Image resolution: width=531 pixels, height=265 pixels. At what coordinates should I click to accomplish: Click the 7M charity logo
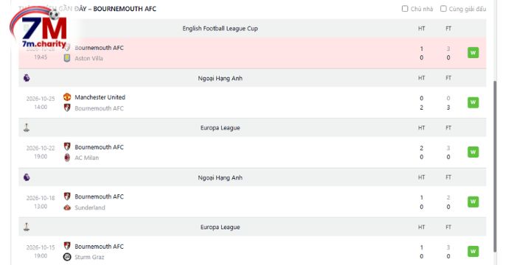38,28
